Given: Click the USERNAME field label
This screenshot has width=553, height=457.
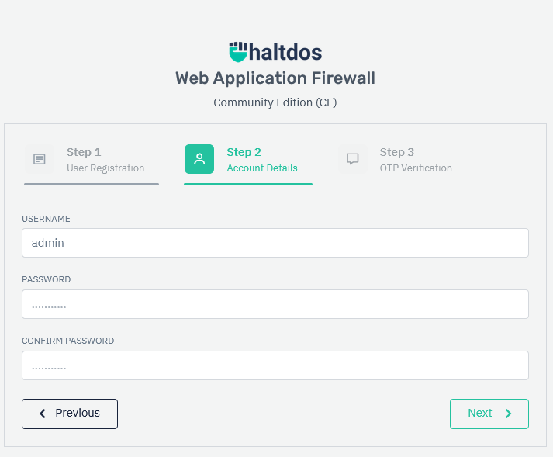Looking at the screenshot, I should pyautogui.click(x=46, y=219).
